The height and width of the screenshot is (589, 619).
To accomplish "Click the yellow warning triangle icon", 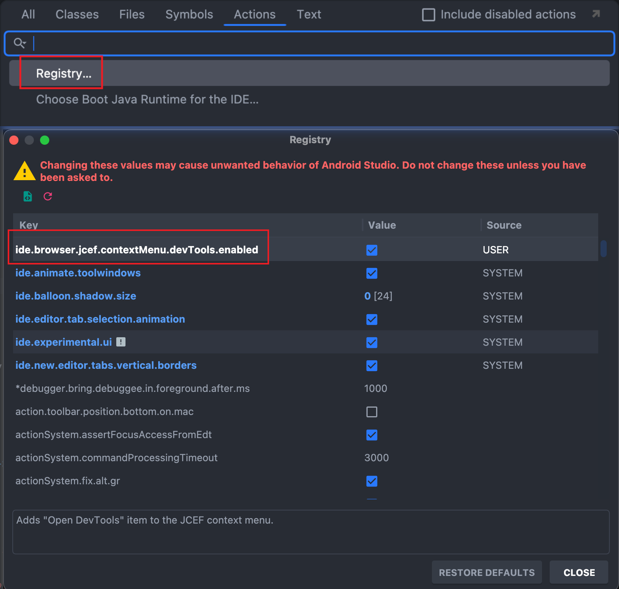I will pyautogui.click(x=25, y=171).
